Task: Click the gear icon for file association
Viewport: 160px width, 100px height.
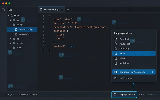Action: click(x=116, y=72)
